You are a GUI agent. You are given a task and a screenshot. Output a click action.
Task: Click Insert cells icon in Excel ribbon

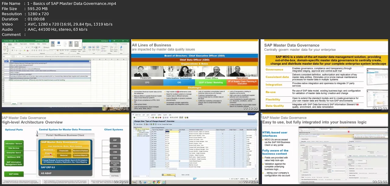90,48
